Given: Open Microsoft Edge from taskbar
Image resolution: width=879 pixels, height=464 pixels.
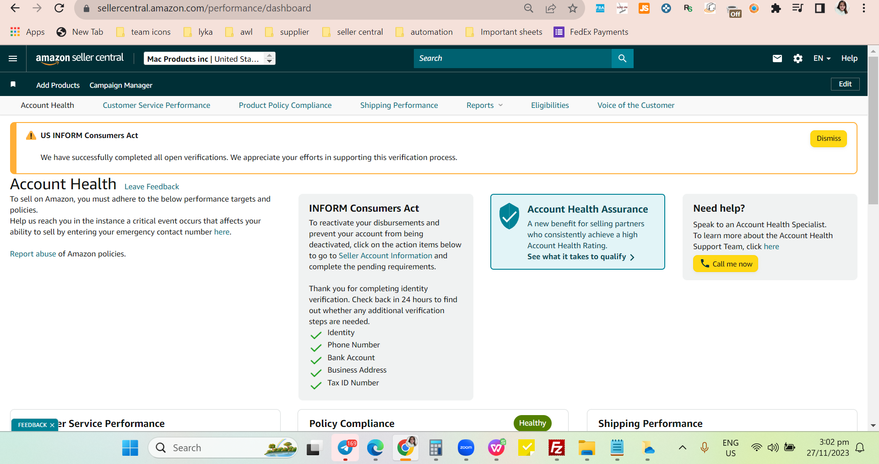Looking at the screenshot, I should click(375, 448).
